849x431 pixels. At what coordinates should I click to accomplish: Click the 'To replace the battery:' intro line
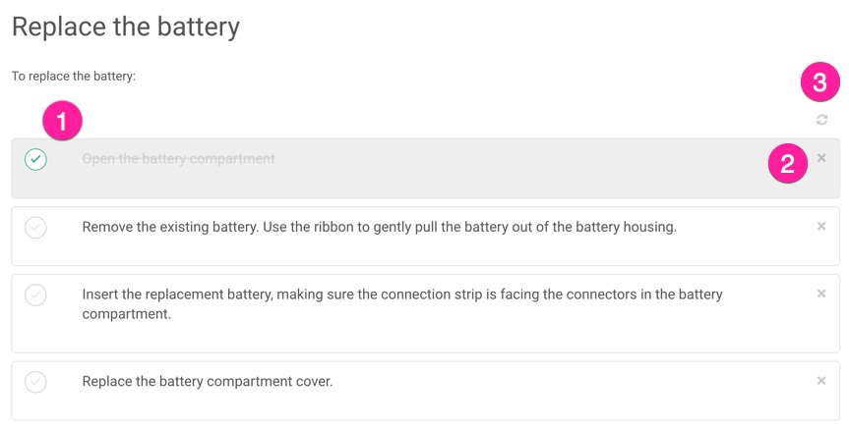73,76
